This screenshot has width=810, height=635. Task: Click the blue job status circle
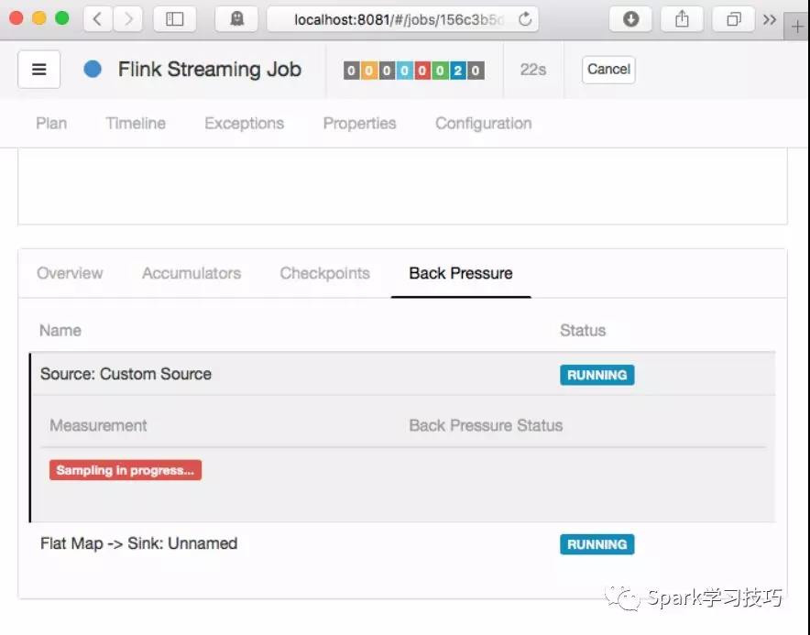[93, 69]
